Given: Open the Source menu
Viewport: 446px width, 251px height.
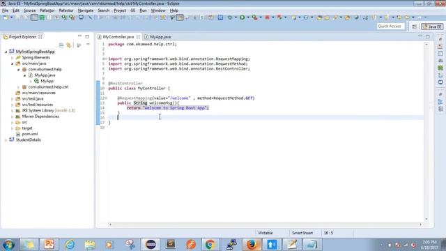Looking at the screenshot, I should pos(29,10).
